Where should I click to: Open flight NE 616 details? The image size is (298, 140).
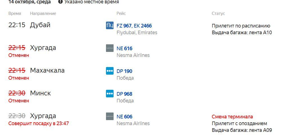click(125, 48)
